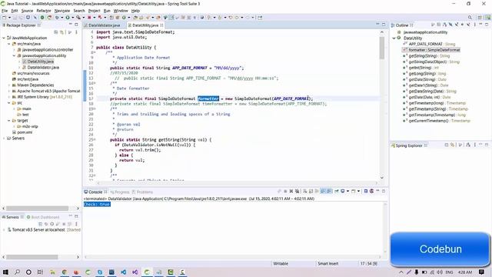The image size is (492, 277).
Task: Expand javawebapplication.controller package
Action: pos(14,49)
